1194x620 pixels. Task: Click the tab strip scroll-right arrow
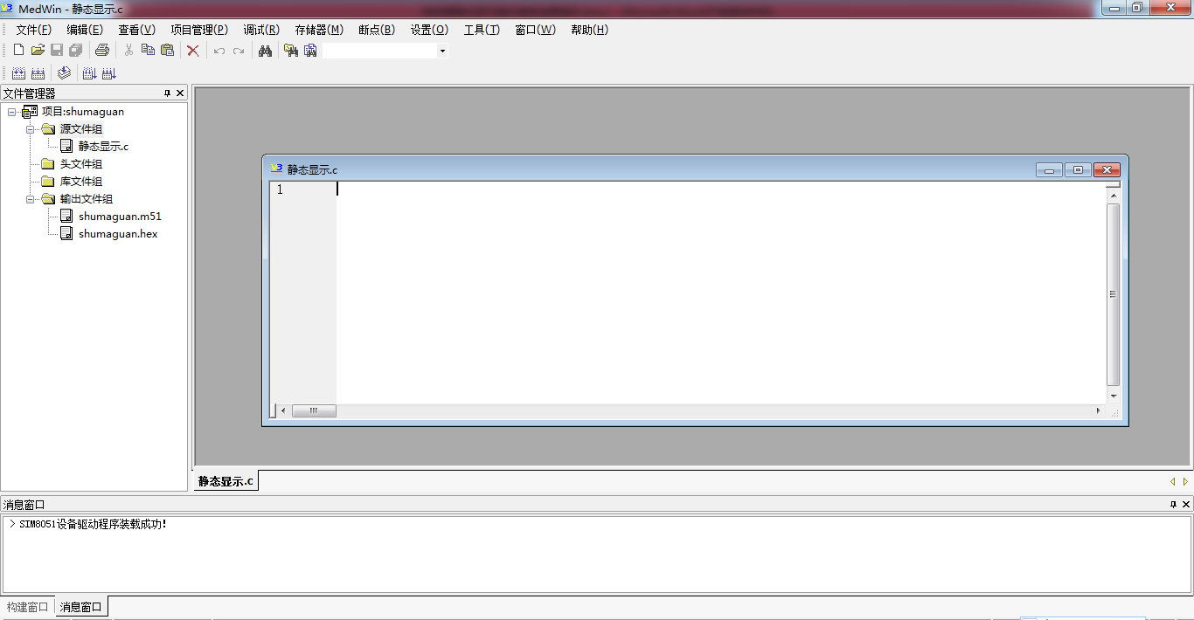[1185, 481]
